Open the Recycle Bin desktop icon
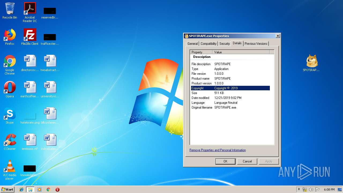This screenshot has height=193, width=343. tap(10, 11)
